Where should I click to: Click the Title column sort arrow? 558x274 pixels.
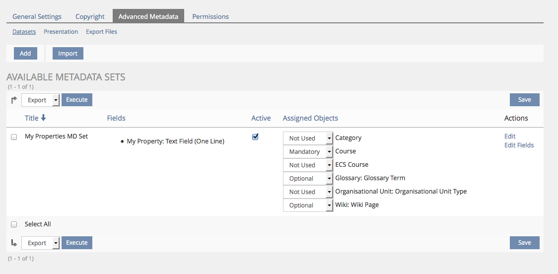tap(43, 118)
